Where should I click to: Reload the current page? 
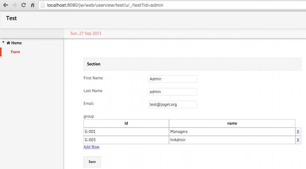click(x=24, y=5)
